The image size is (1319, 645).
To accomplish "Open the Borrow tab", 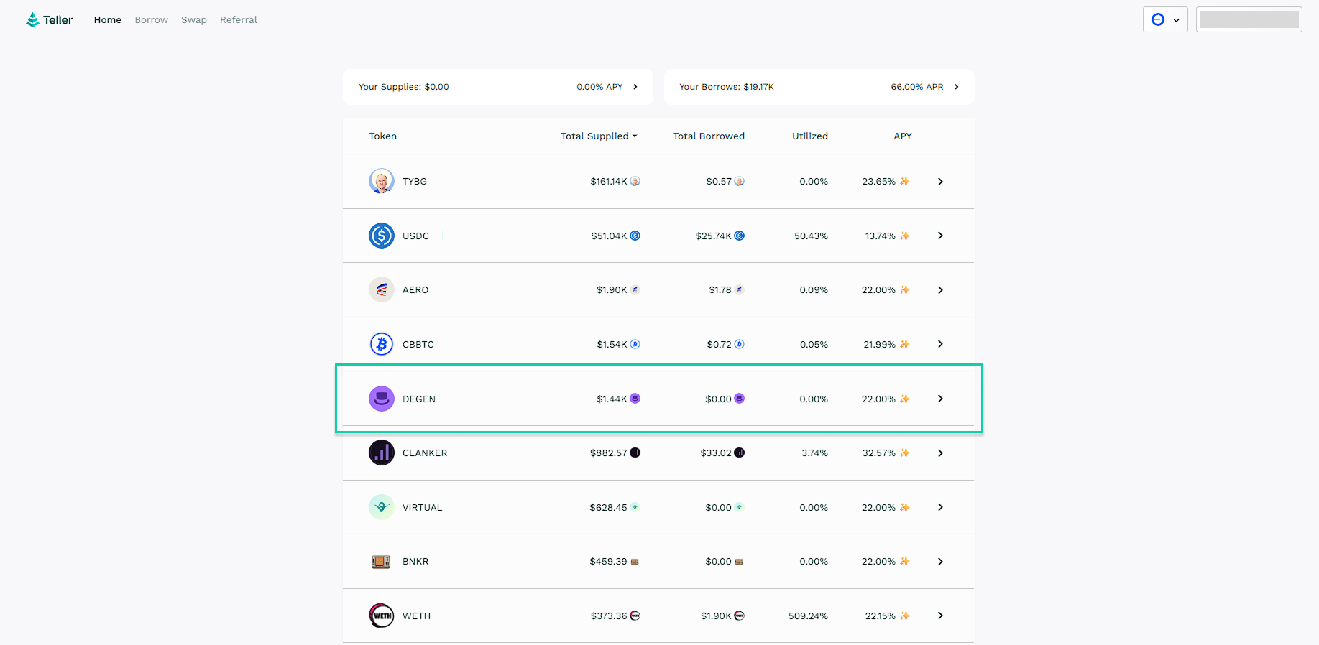I will click(x=151, y=20).
